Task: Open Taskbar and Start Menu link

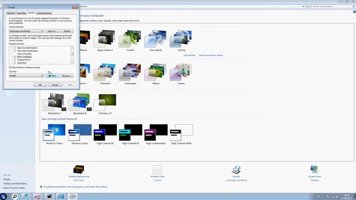Action: tap(15, 183)
